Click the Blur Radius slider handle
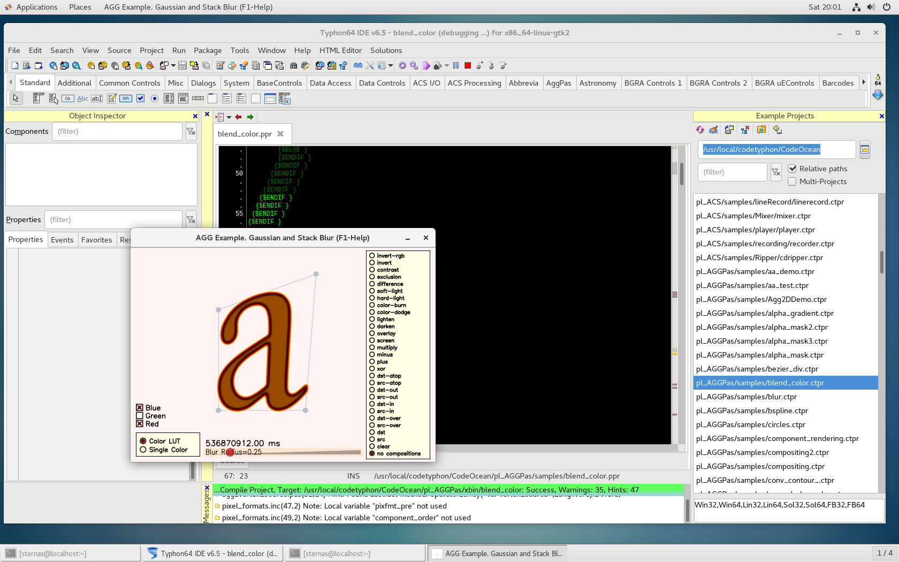899x562 pixels. point(230,452)
